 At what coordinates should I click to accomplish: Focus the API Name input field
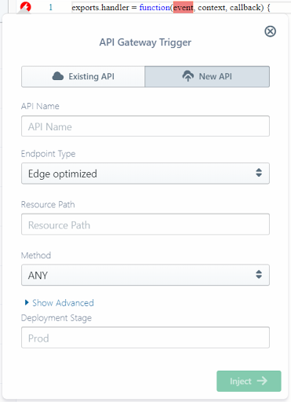pyautogui.click(x=145, y=126)
